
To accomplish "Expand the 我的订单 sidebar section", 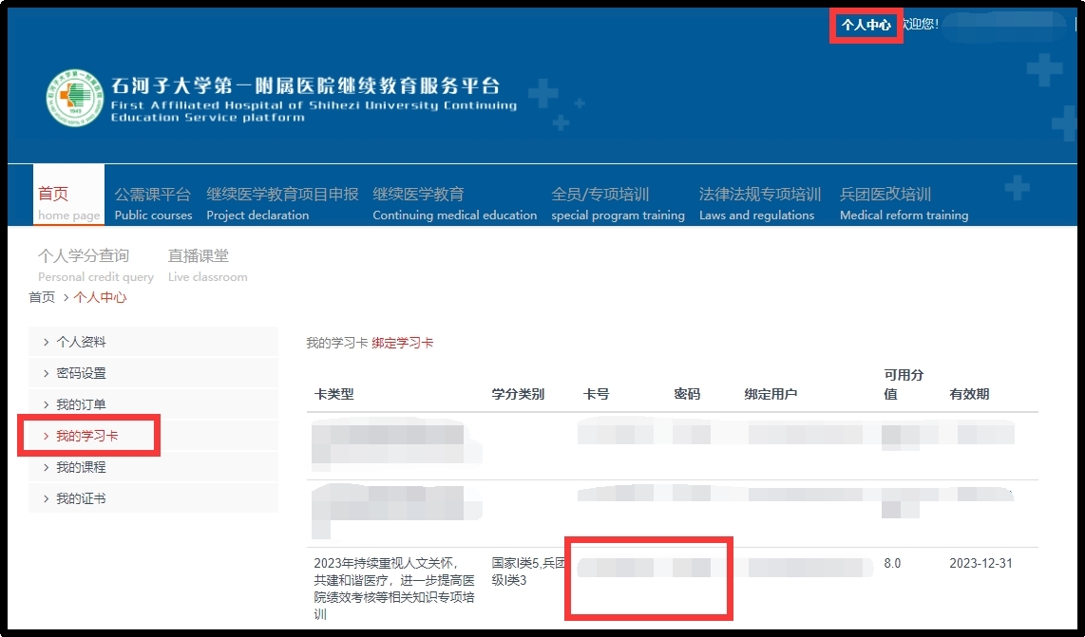I will click(84, 405).
